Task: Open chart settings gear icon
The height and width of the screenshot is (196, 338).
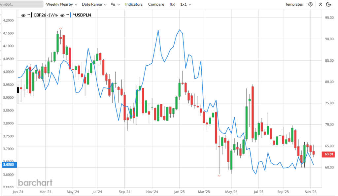Action: [x=310, y=4]
